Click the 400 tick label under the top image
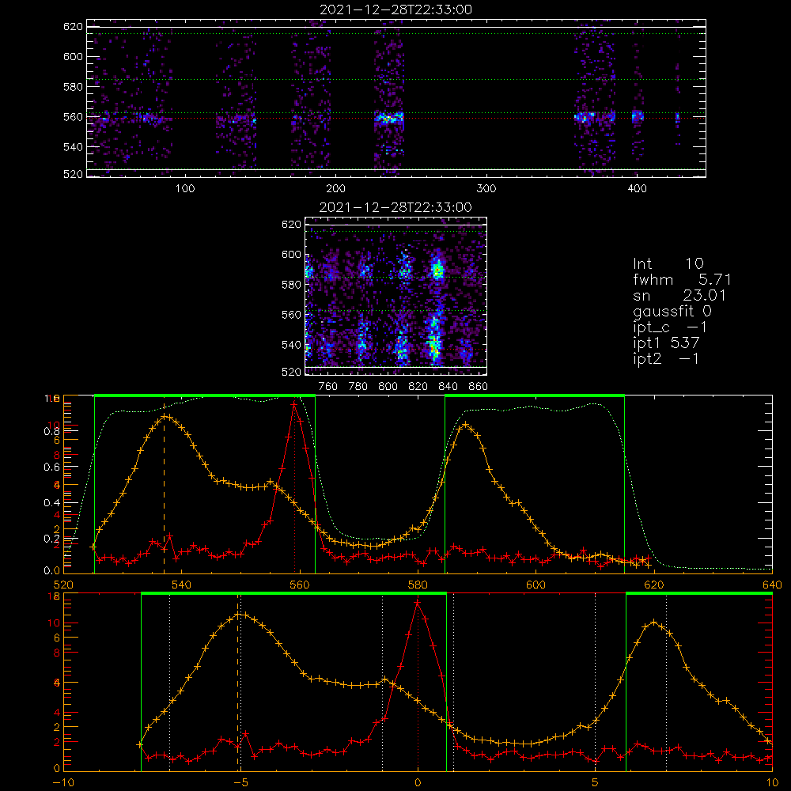 [637, 189]
